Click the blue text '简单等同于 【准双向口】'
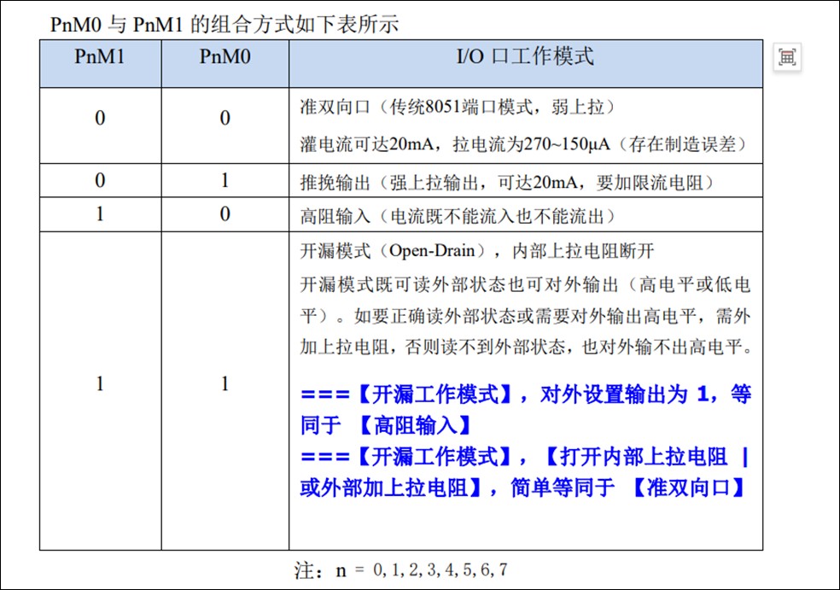The width and height of the screenshot is (840, 590). (627, 488)
